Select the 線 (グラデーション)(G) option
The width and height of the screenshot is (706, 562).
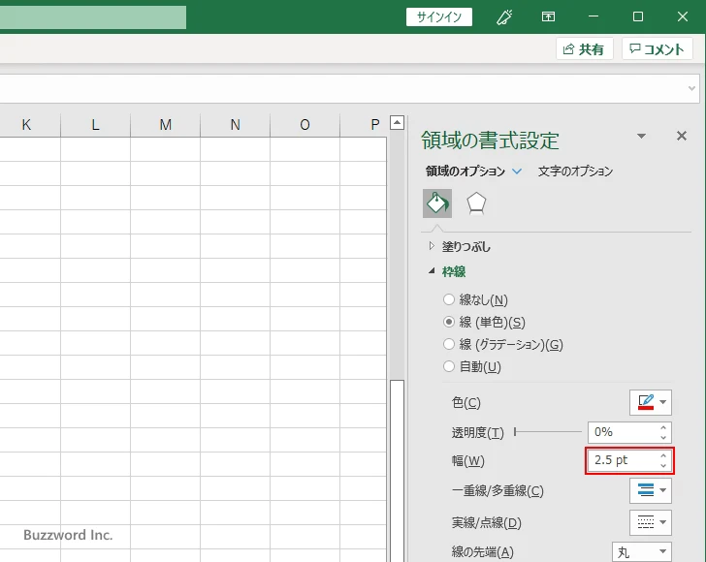(x=449, y=344)
